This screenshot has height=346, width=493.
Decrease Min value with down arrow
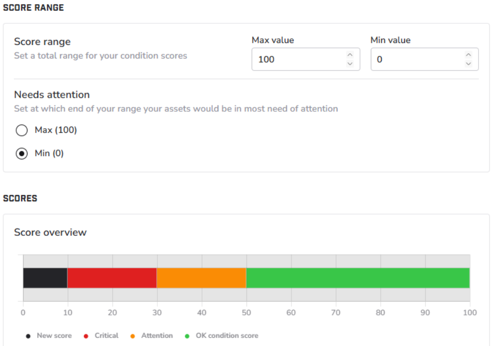click(x=468, y=64)
